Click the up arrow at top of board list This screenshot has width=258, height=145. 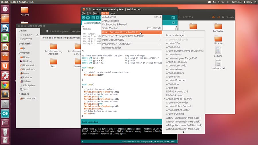[183, 32]
